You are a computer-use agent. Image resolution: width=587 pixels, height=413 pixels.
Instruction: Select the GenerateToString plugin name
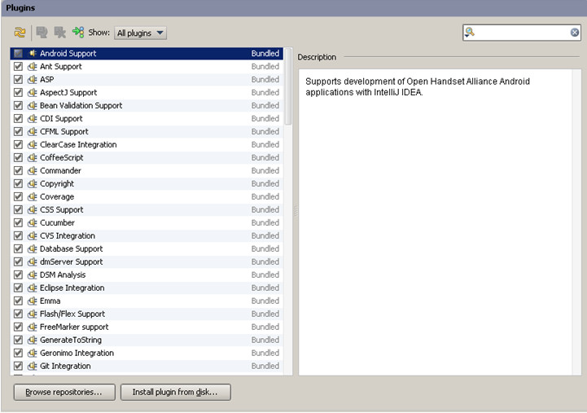pos(71,340)
